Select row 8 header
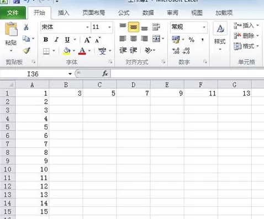This screenshot has width=264, height=219. tap(7, 152)
